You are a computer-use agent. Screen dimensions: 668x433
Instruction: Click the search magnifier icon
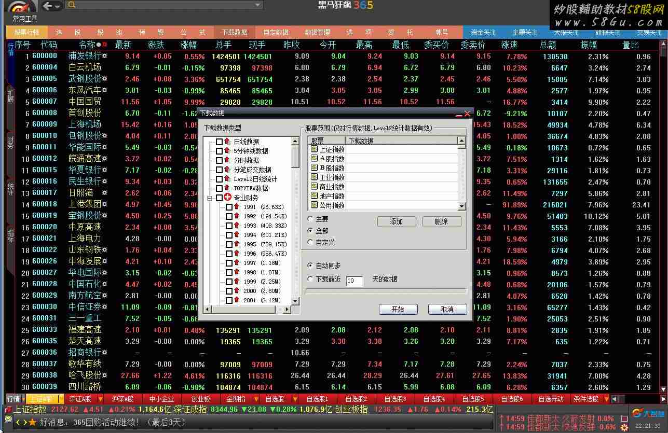click(x=72, y=5)
